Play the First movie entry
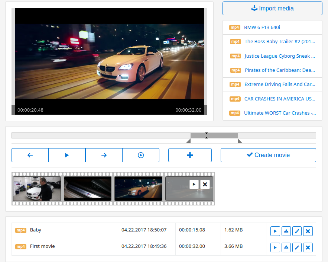The width and height of the screenshot is (328, 262). [275, 247]
